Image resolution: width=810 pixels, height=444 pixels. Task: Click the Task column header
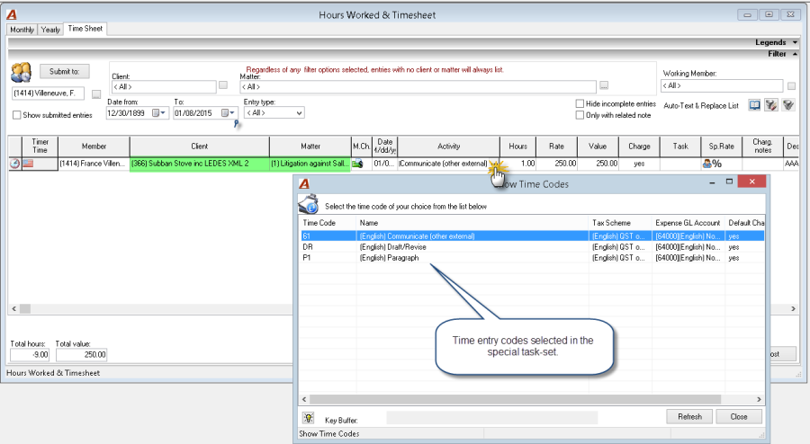pos(680,147)
